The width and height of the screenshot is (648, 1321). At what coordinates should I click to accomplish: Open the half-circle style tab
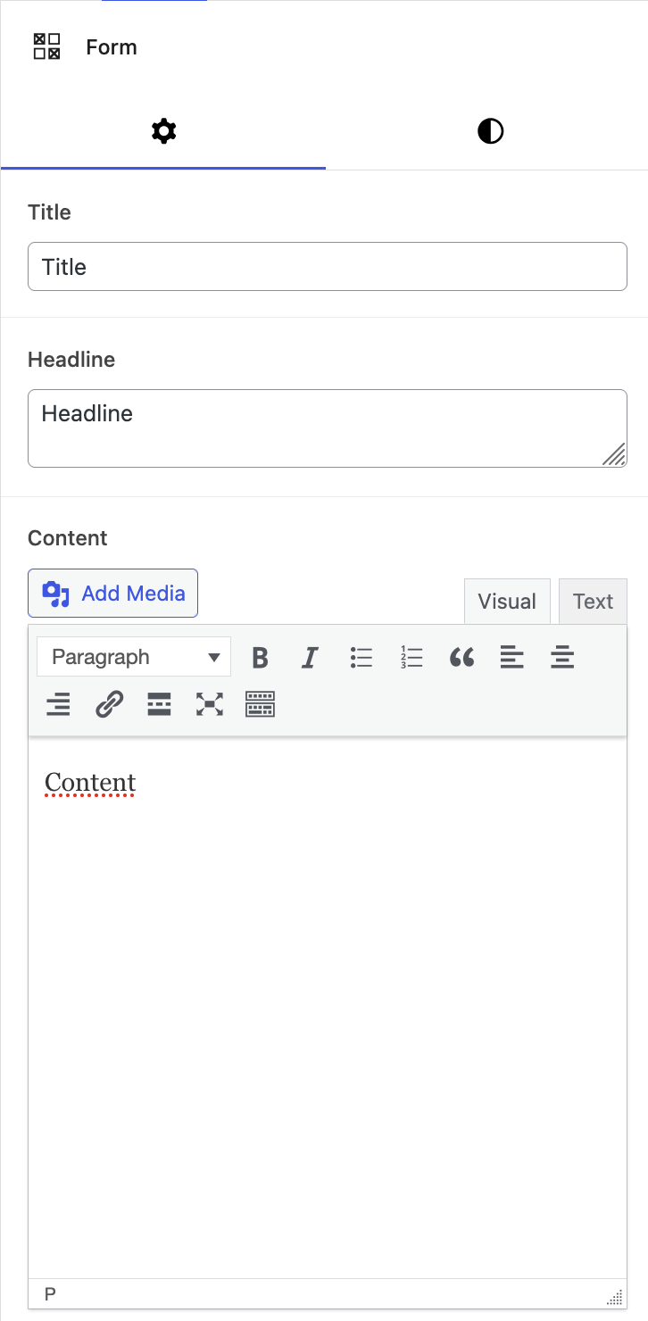pyautogui.click(x=490, y=132)
